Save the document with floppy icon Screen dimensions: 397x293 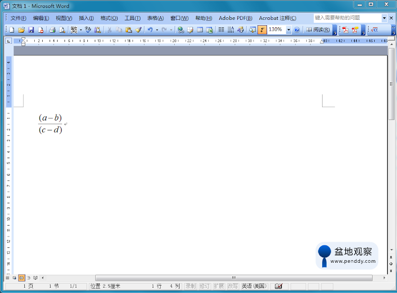click(x=31, y=30)
